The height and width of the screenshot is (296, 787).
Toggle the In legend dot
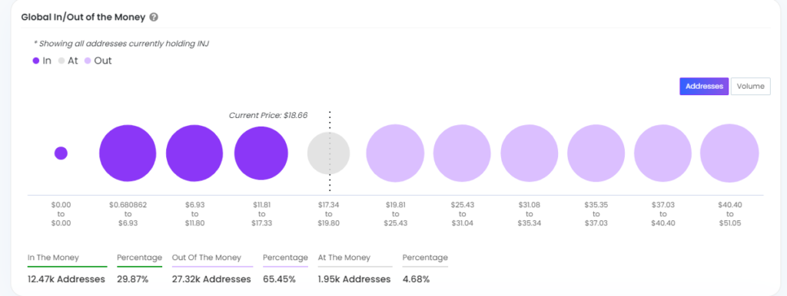tap(36, 61)
